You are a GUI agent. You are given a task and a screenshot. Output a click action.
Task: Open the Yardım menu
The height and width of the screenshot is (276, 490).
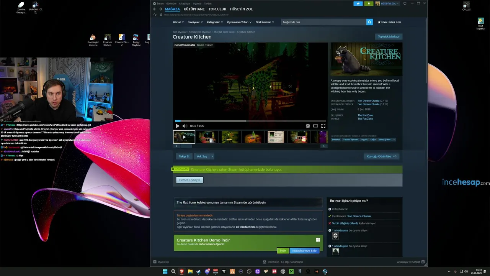(x=208, y=3)
